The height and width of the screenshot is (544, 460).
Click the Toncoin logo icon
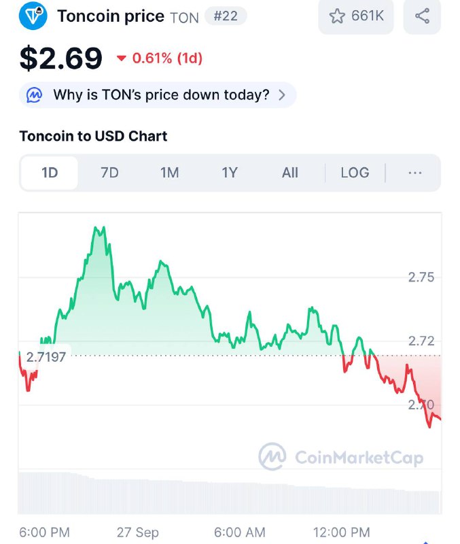point(33,16)
